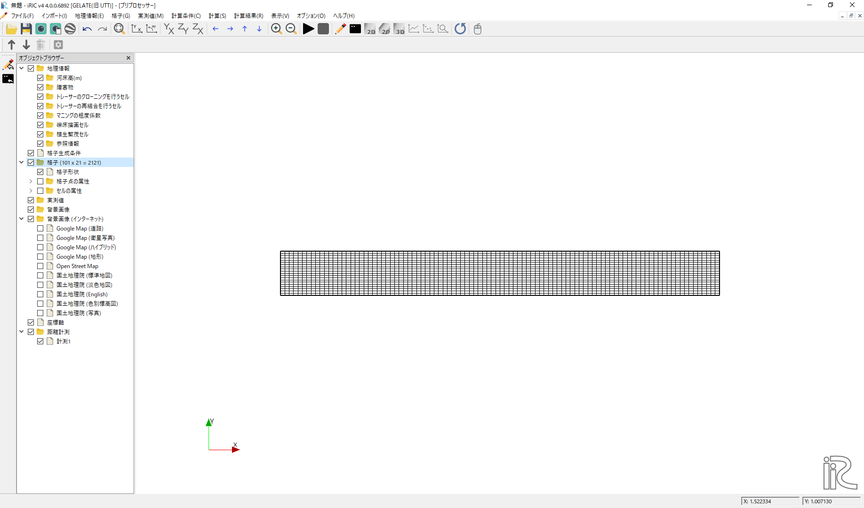The image size is (864, 508).
Task: Open the 計算条件(C) menu
Action: (x=186, y=16)
